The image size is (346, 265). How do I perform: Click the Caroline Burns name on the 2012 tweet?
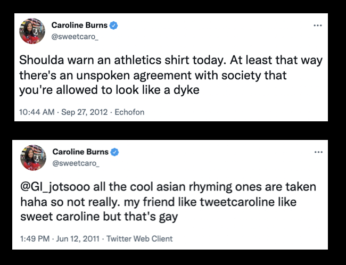(x=79, y=24)
